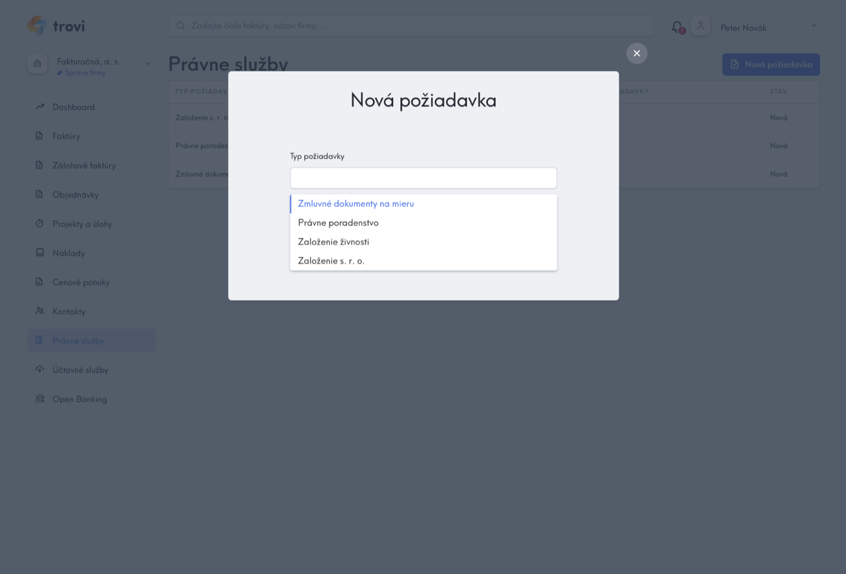
Task: Pick Založenie živnosti option
Action: [424, 242]
